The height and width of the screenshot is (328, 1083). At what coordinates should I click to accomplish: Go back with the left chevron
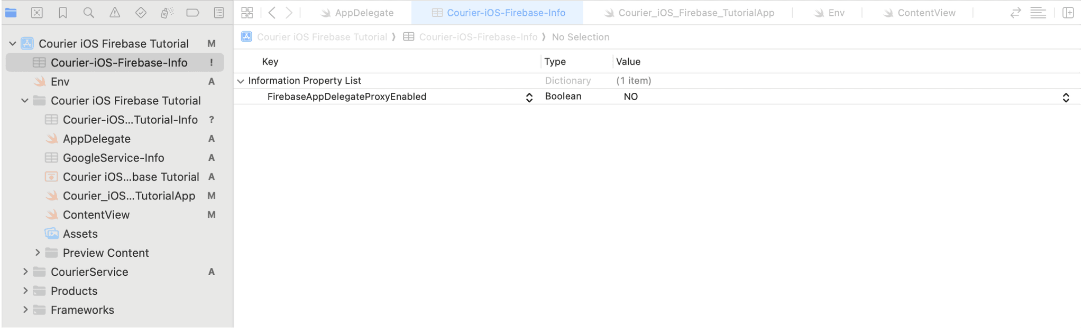coord(272,13)
